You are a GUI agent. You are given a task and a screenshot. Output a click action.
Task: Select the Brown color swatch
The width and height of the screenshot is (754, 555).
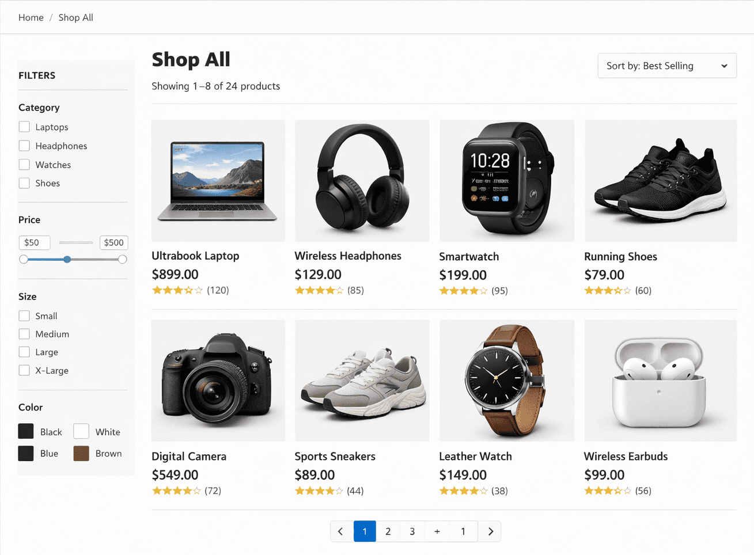(81, 453)
